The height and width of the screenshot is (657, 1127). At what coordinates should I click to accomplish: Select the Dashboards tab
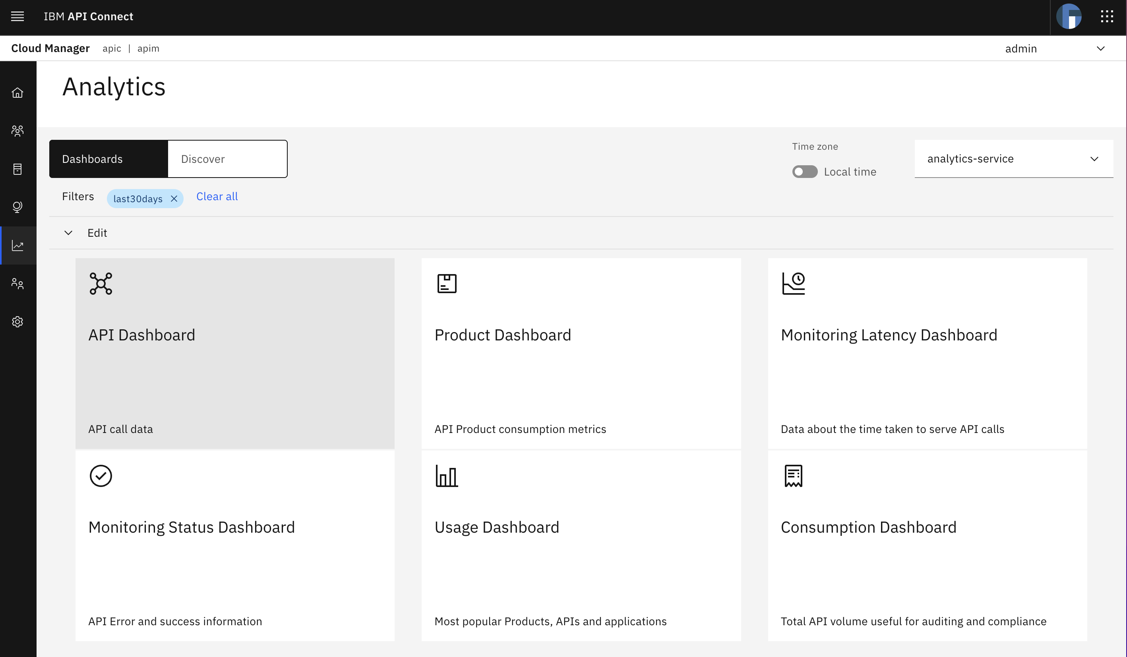(x=108, y=158)
